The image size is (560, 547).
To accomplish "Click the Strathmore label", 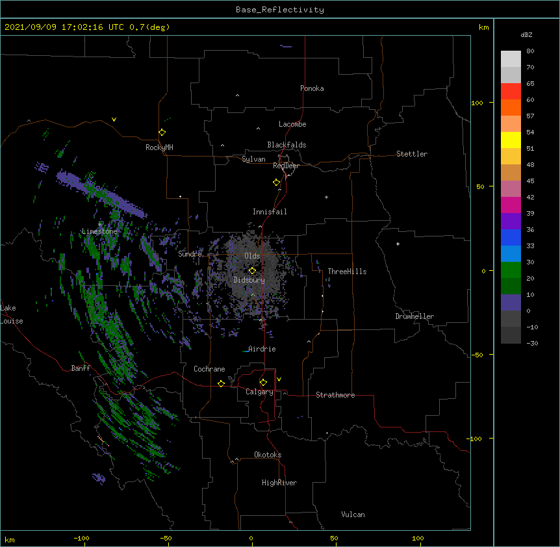I will [335, 395].
